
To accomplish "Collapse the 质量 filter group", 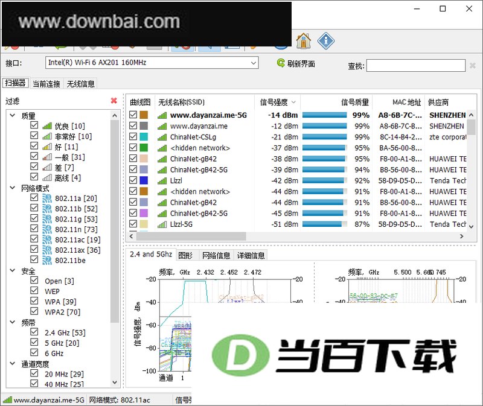I will [13, 115].
